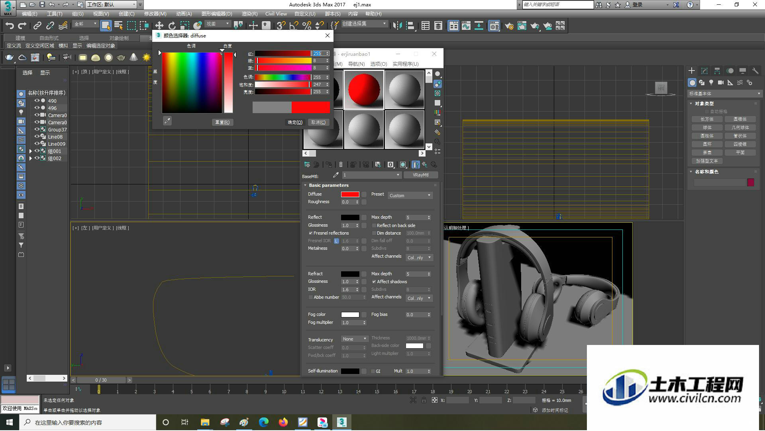This screenshot has height=431, width=765.
Task: Open the Preset Custom dropdown
Action: 410,196
